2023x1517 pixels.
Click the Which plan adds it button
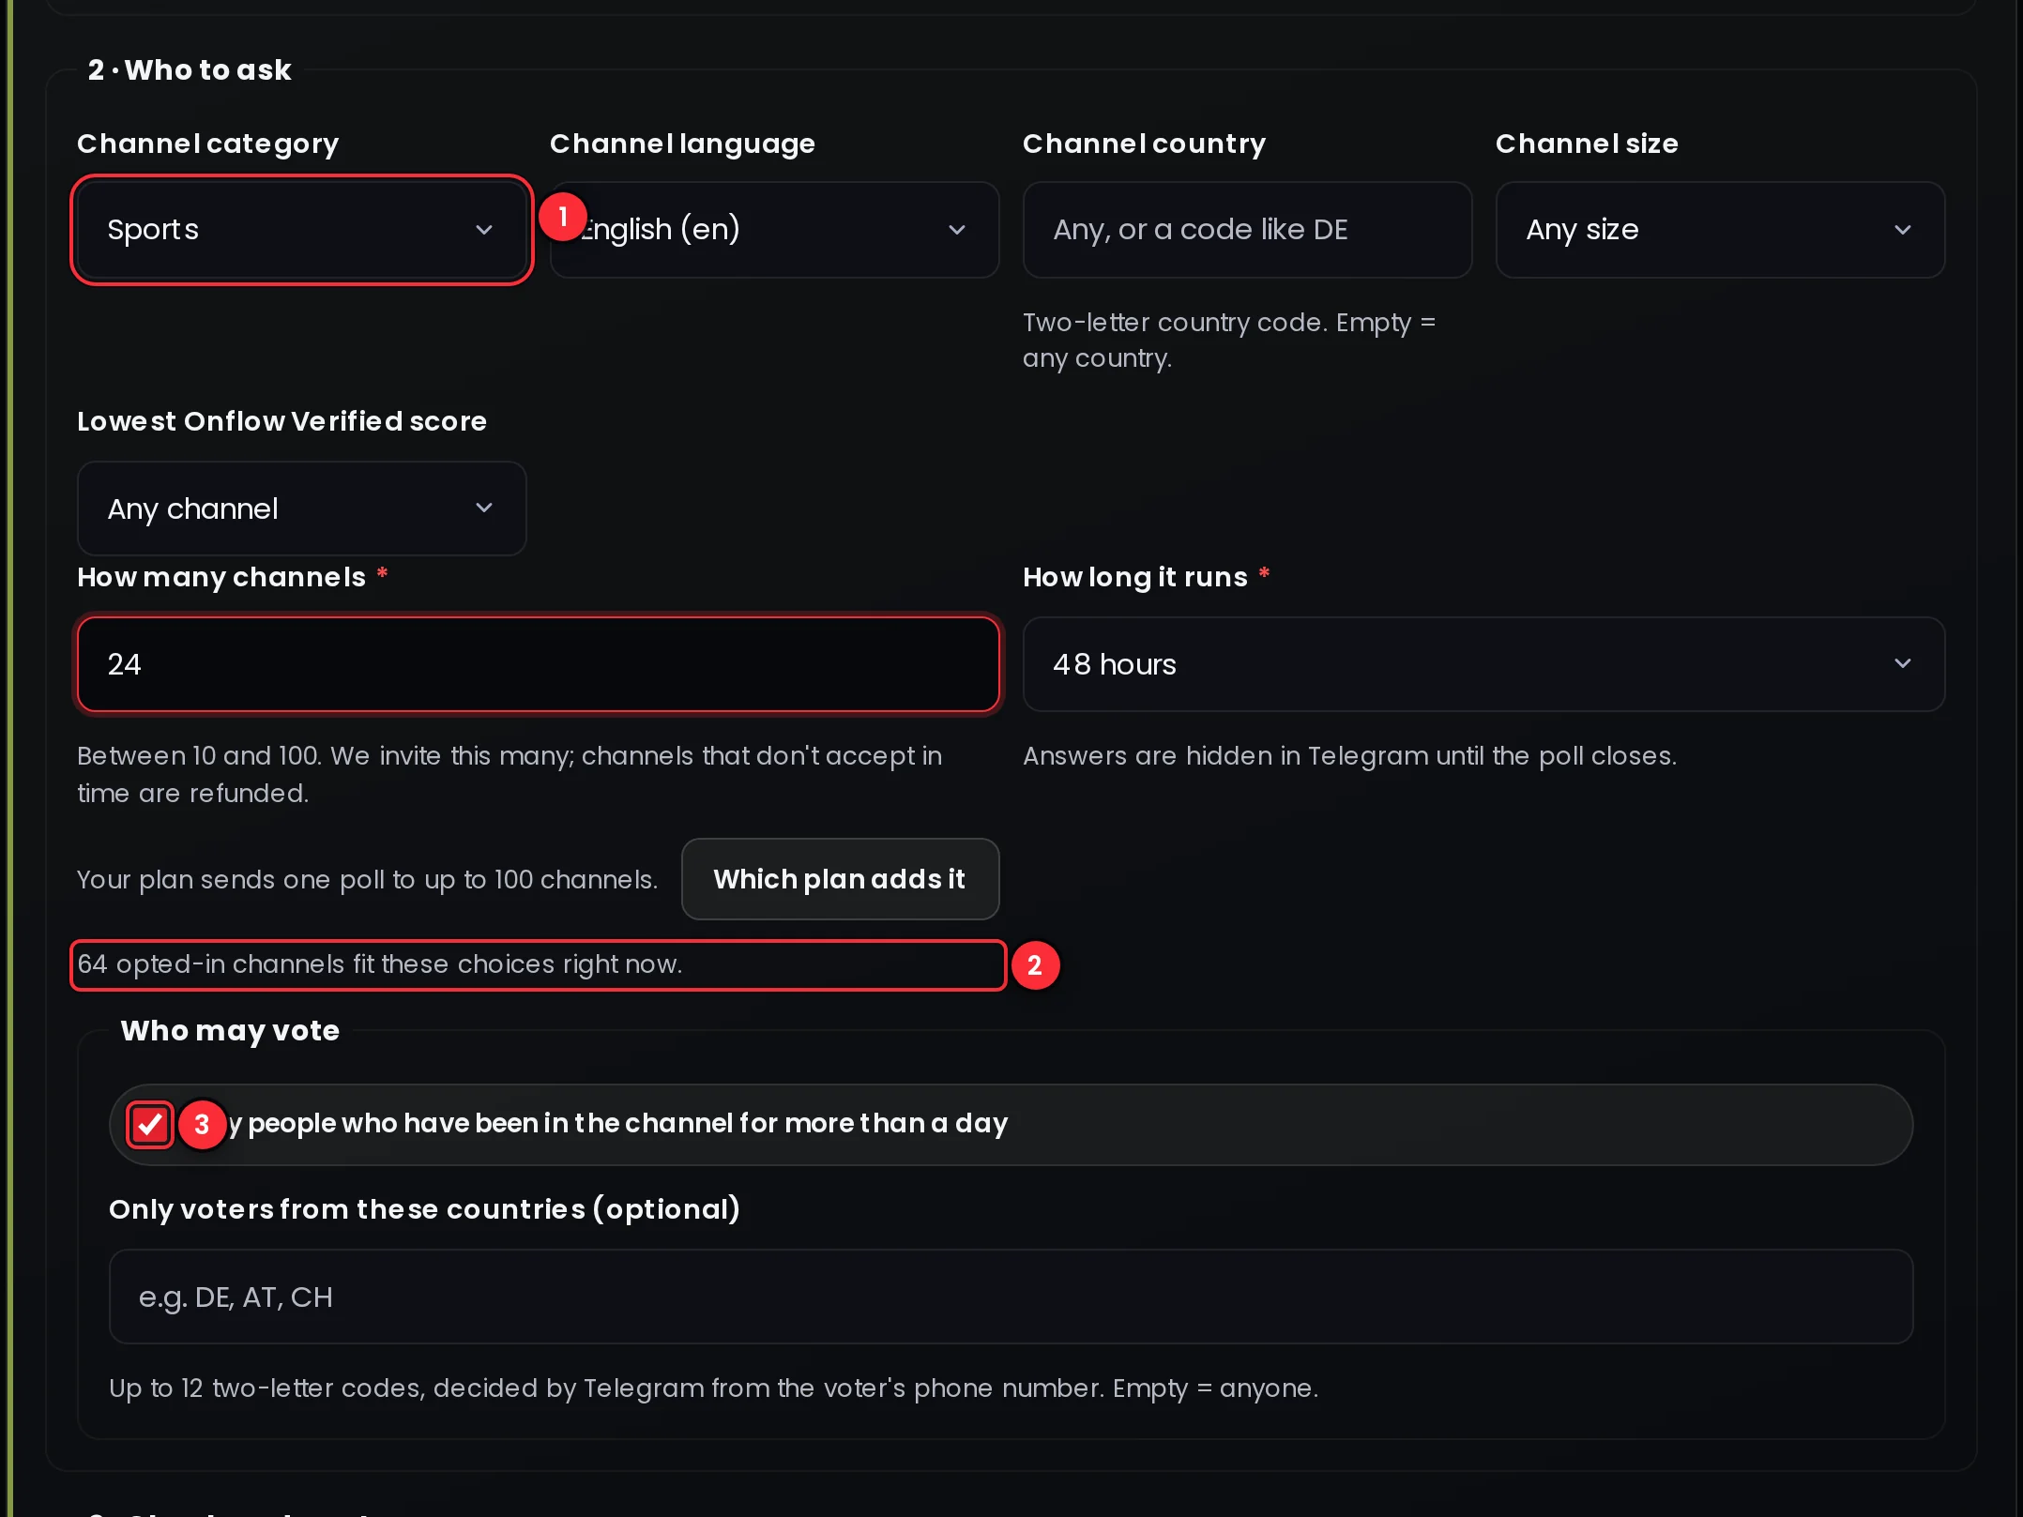[840, 879]
